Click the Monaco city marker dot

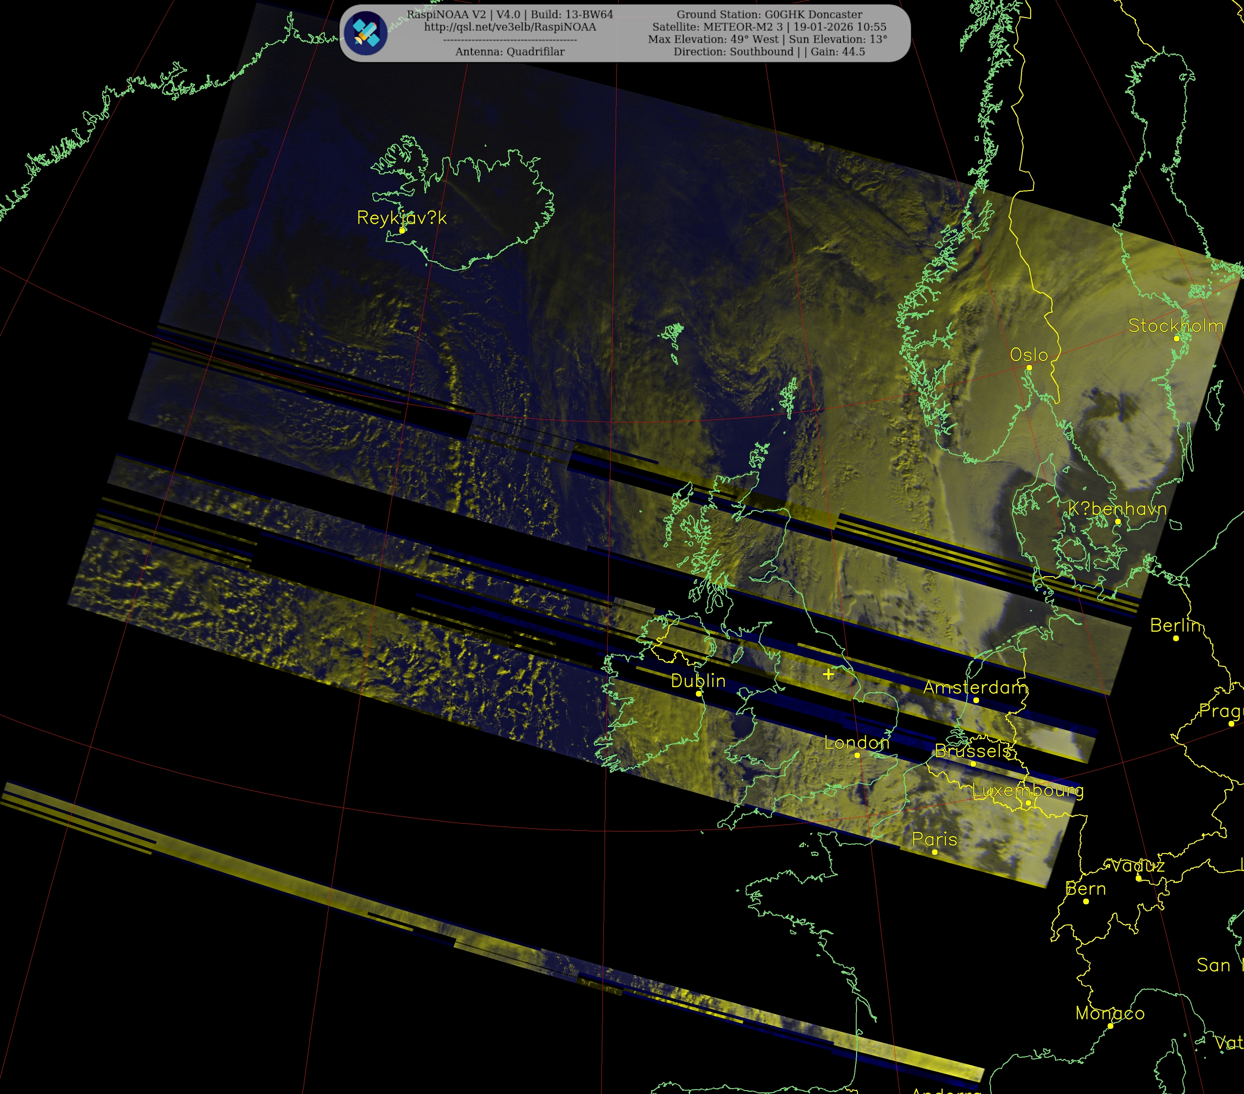[1110, 1026]
